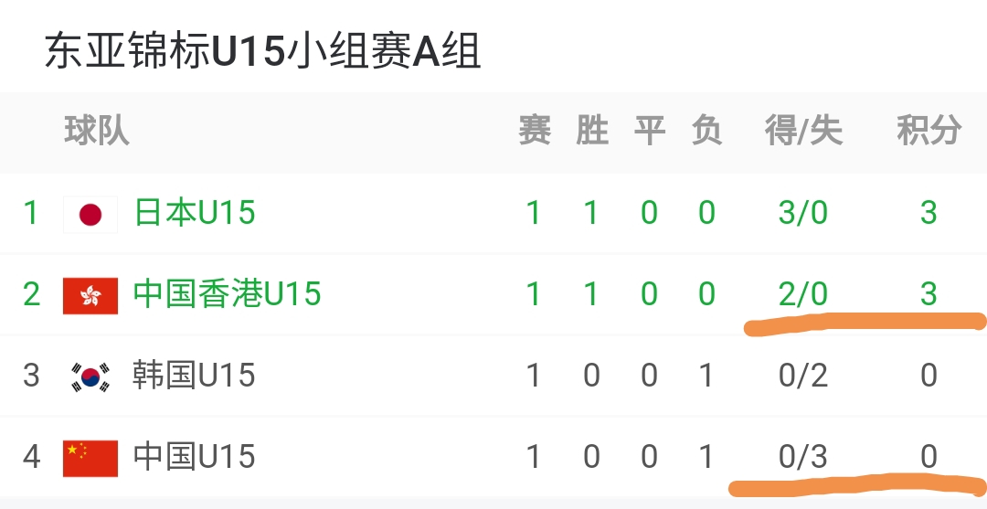Click the Japan flag icon

(90, 214)
